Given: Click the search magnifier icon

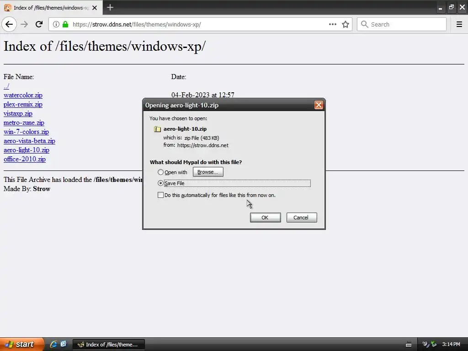Looking at the screenshot, I should pos(364,24).
